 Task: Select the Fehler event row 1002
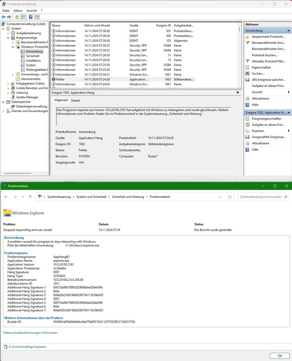[123, 79]
